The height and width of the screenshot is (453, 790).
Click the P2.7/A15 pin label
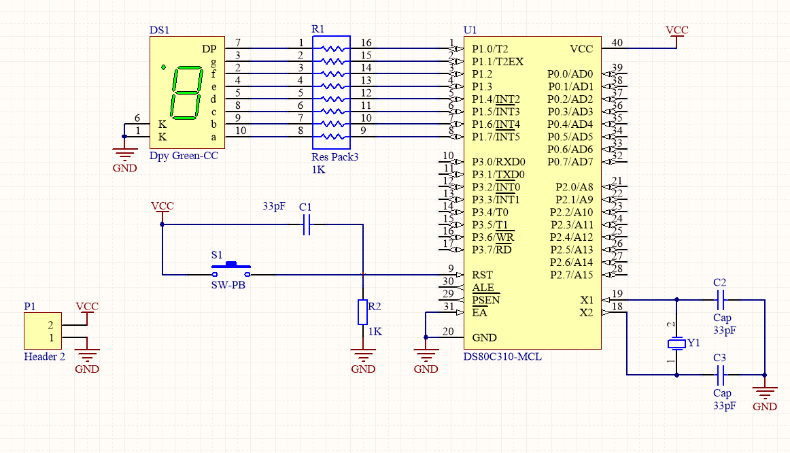571,275
